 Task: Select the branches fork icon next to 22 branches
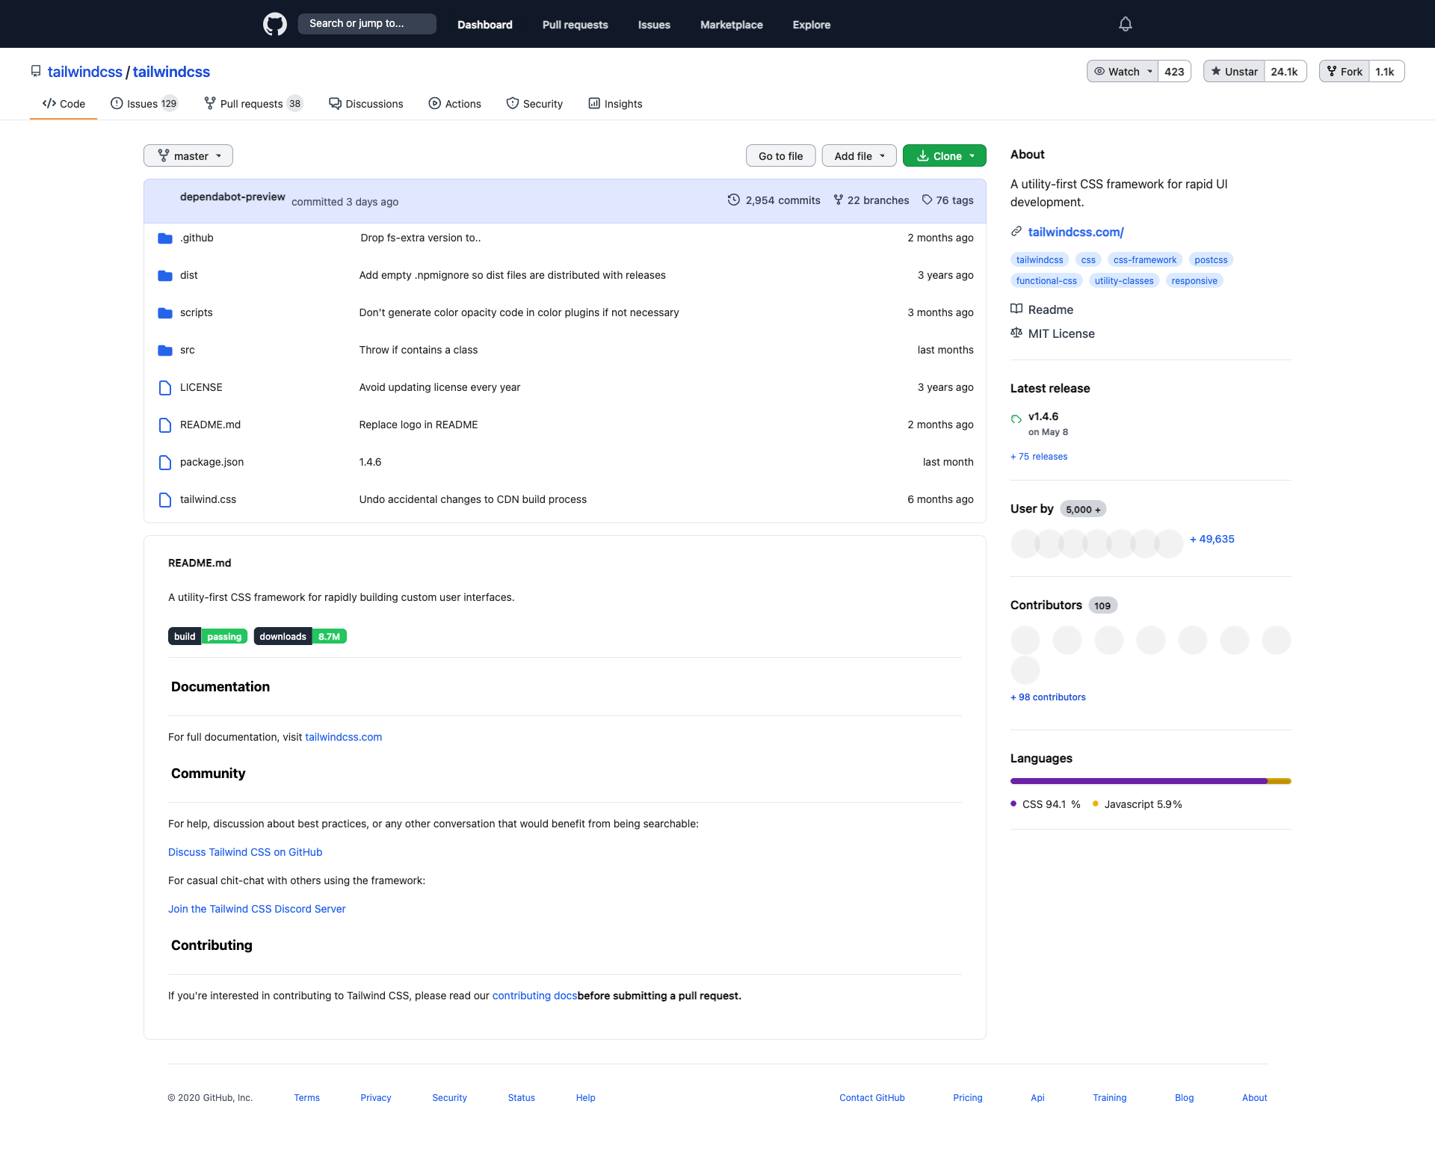839,200
